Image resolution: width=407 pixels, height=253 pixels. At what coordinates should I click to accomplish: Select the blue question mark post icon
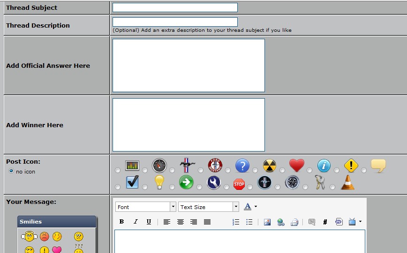coord(227,170)
